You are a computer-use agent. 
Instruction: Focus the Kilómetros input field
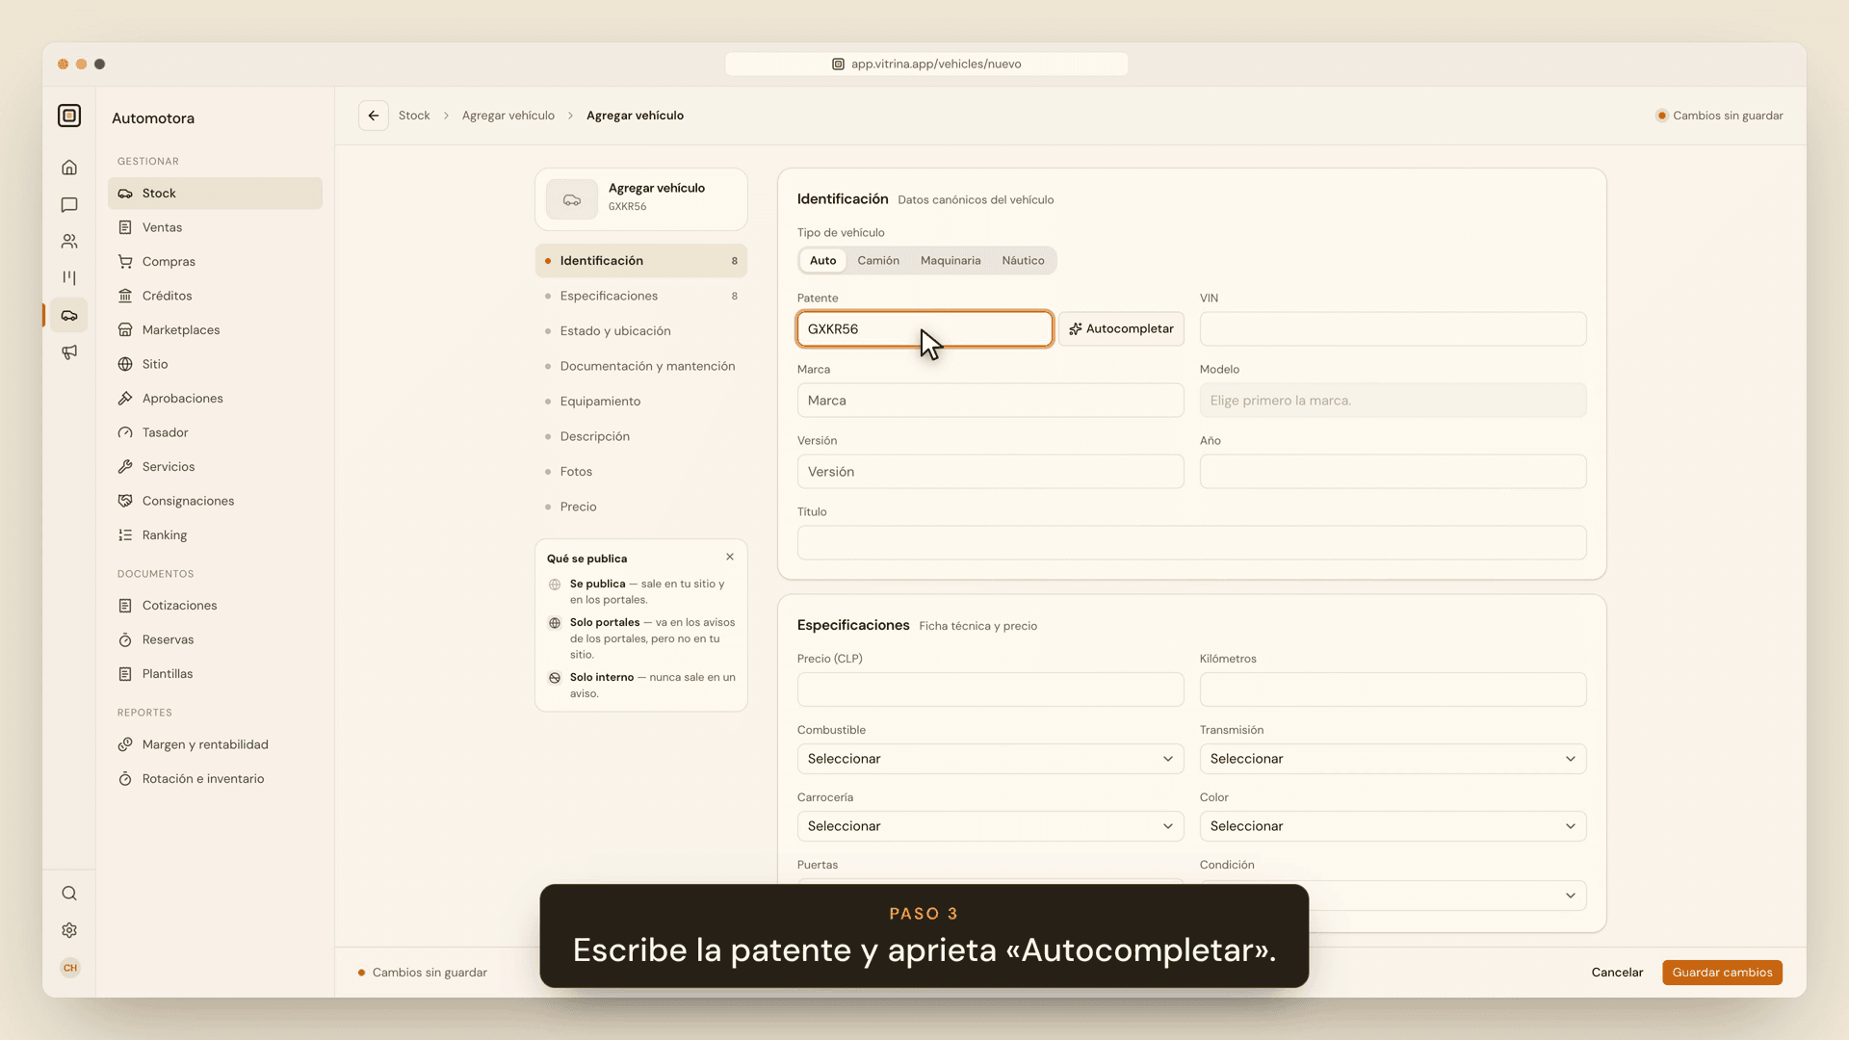click(1393, 689)
